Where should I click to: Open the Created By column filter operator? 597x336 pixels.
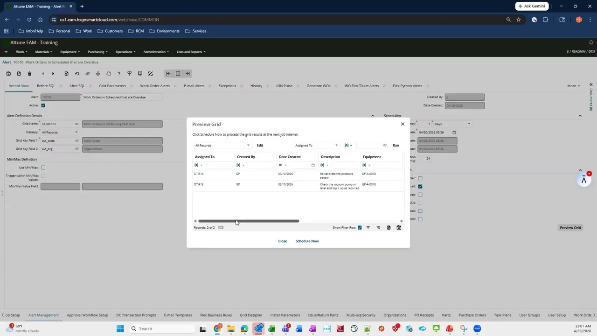click(240, 165)
